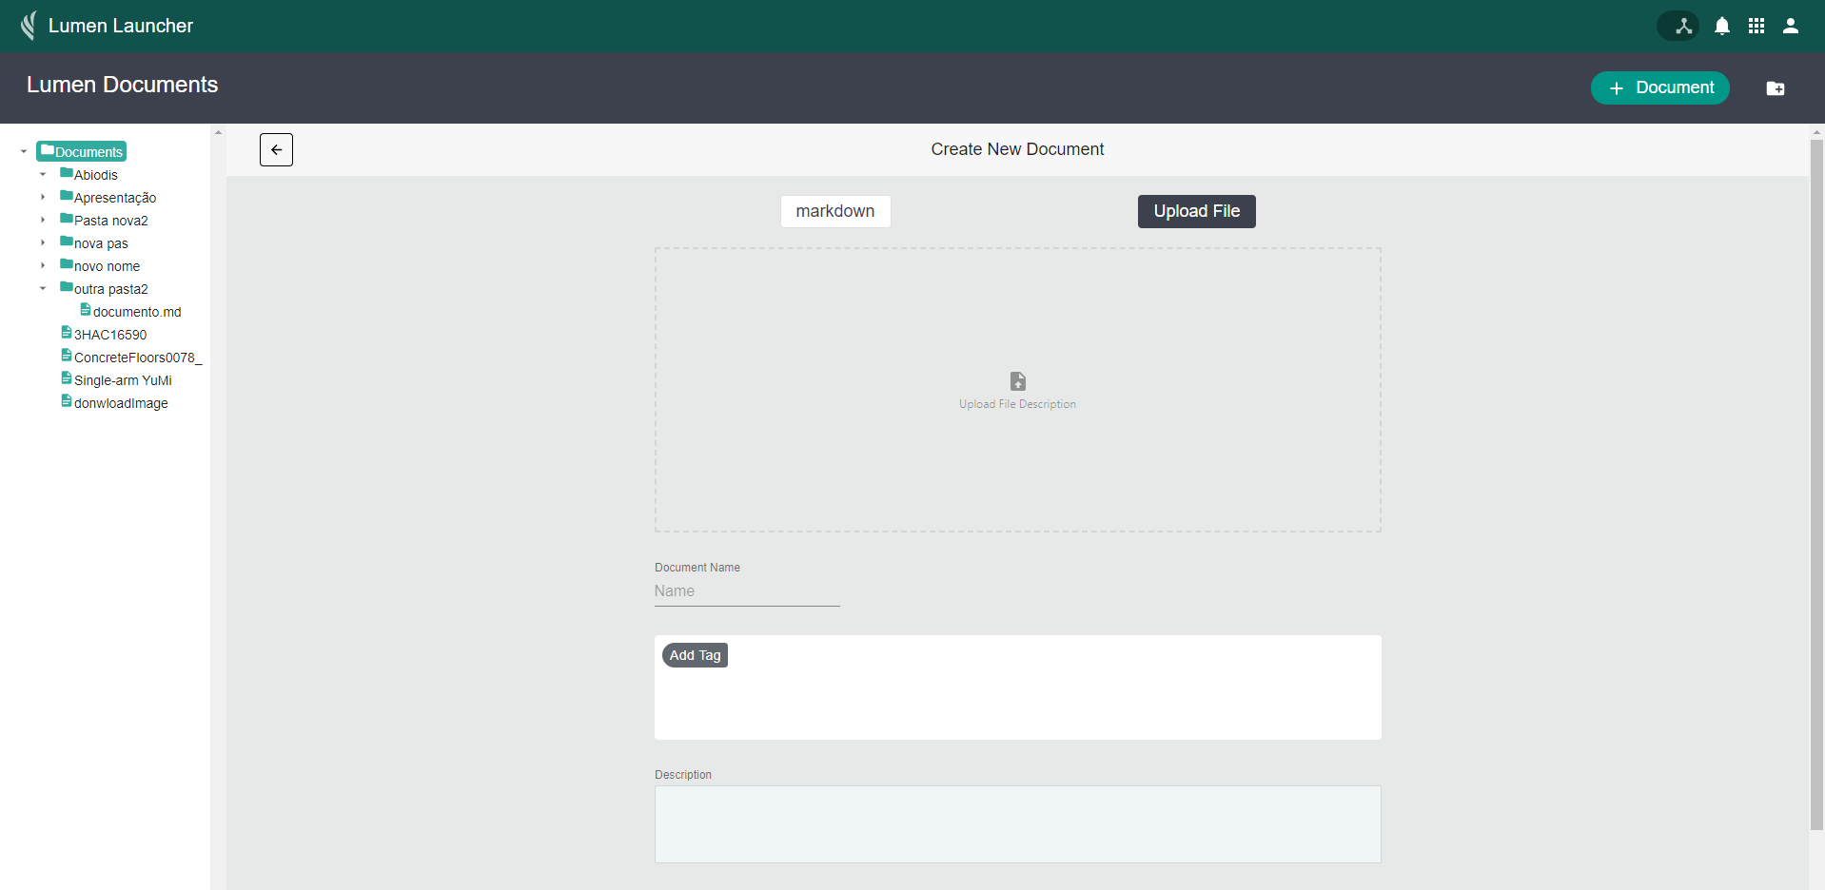Click the sidebar scroll up arrow
The width and height of the screenshot is (1825, 890).
point(218,132)
